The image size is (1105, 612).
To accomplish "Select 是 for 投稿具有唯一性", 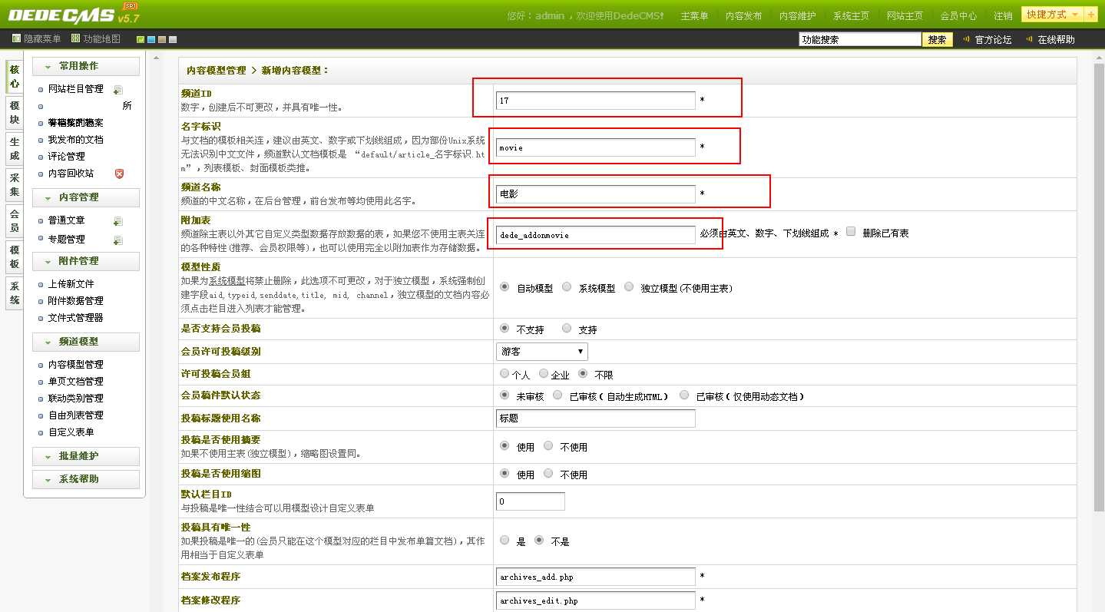I will (x=505, y=540).
